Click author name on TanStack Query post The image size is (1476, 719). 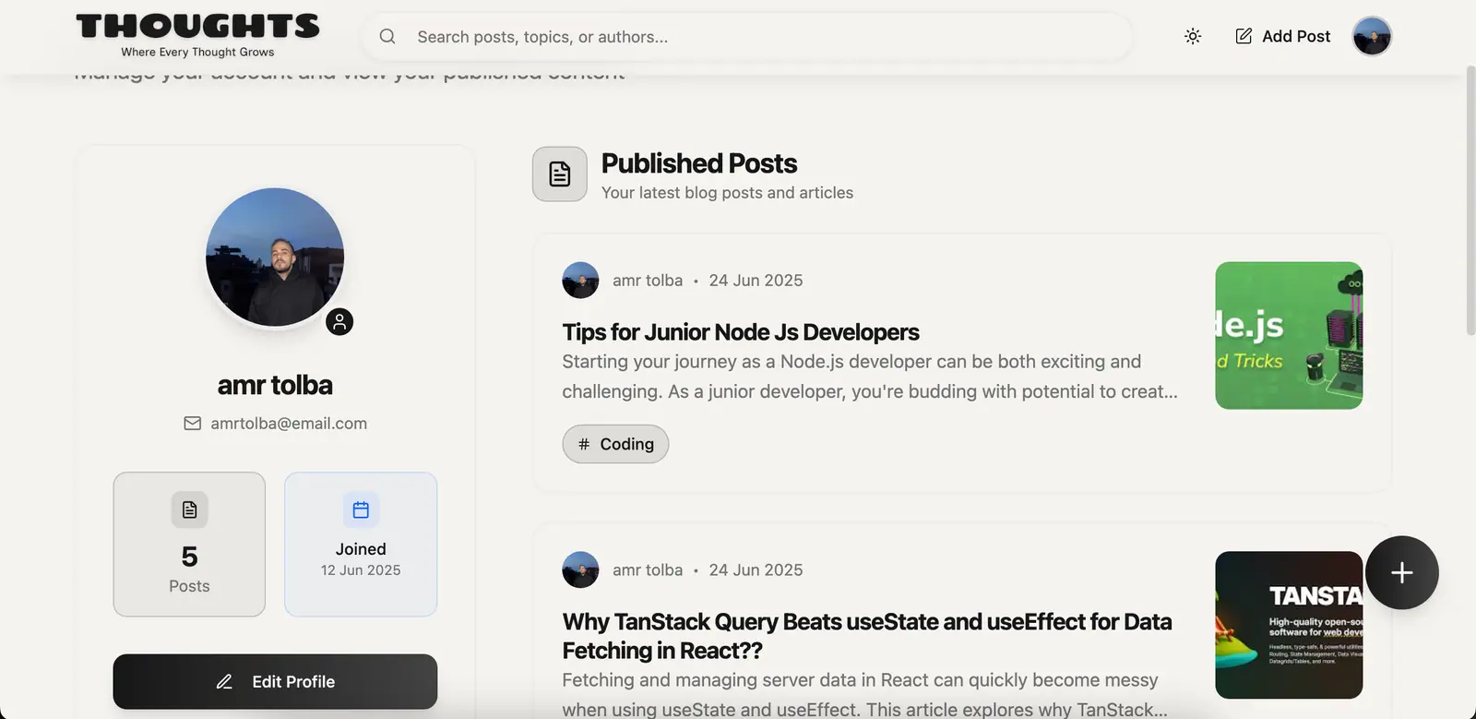click(x=648, y=570)
